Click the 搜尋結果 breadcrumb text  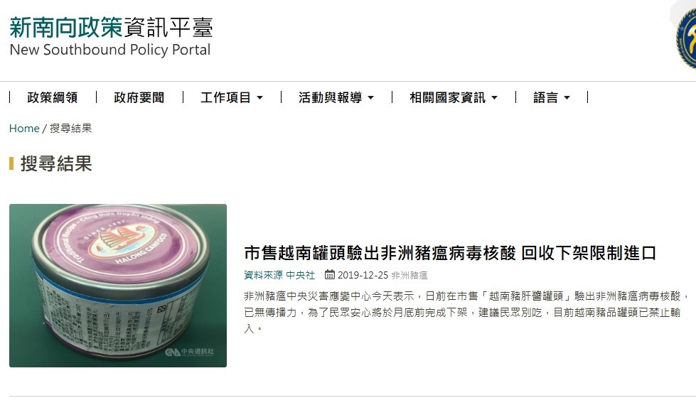click(x=70, y=128)
